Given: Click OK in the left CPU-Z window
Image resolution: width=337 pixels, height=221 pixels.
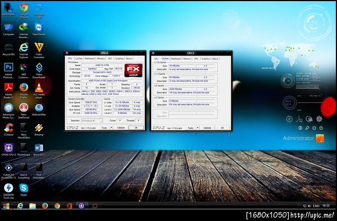Looking at the screenshot, I should click(136, 128).
